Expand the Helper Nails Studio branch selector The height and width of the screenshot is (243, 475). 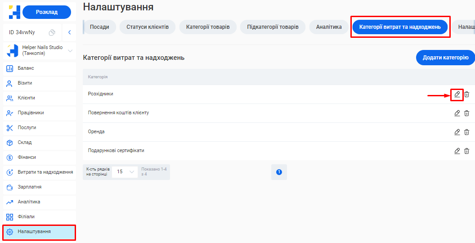click(70, 51)
